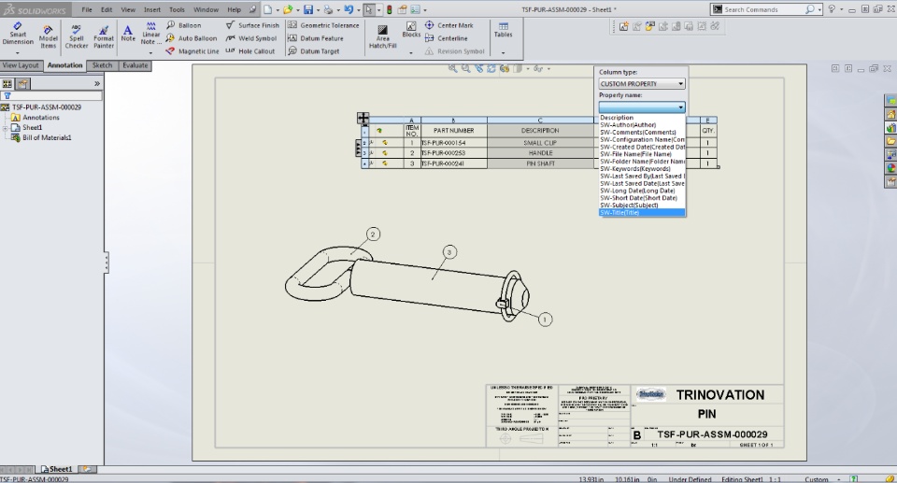
Task: Expand the Sheet1 tree node
Action: pyautogui.click(x=5, y=128)
